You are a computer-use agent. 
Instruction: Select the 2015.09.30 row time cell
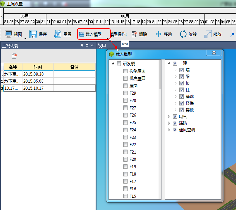tap(38, 74)
